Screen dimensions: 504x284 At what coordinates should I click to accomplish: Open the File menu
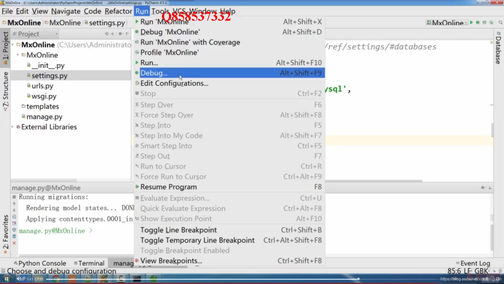[7, 11]
